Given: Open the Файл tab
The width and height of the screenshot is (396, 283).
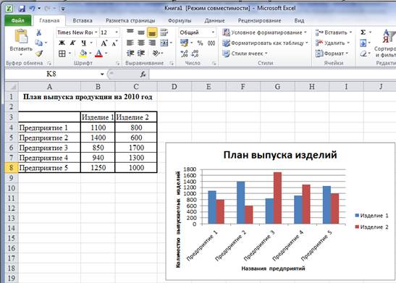Looking at the screenshot, I should click(18, 21).
